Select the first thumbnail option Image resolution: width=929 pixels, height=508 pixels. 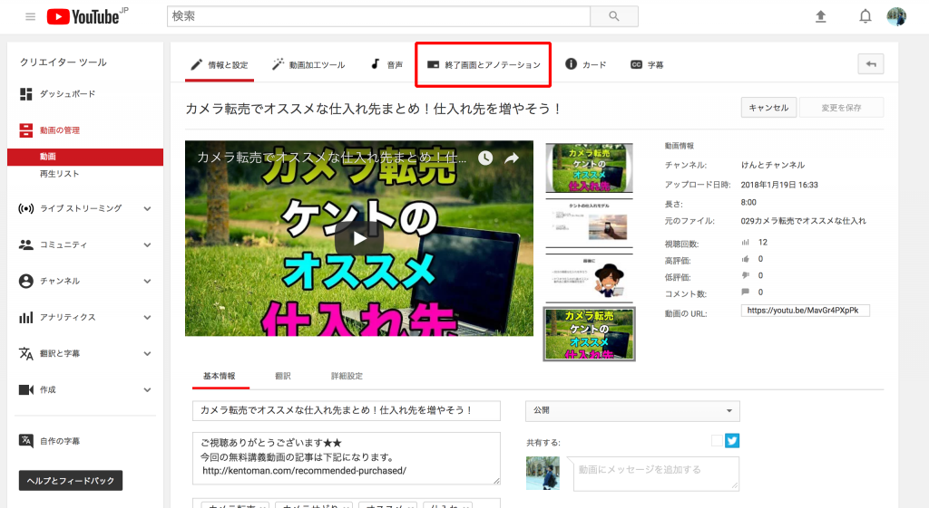click(589, 168)
